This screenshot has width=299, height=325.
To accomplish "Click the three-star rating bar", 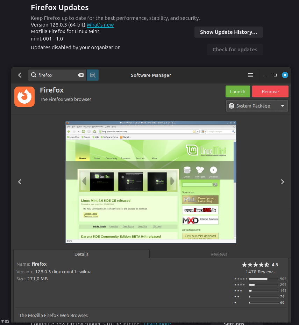I will coord(264,290).
